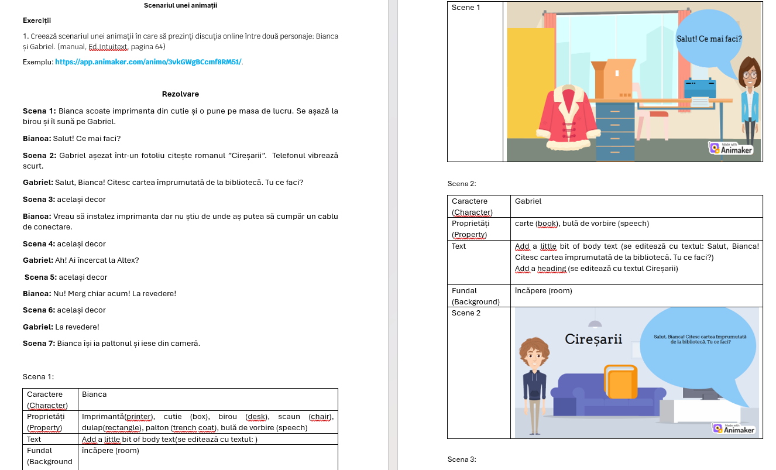The height and width of the screenshot is (470, 776).
Task: Click the 'Rezolvare' heading
Action: point(180,94)
